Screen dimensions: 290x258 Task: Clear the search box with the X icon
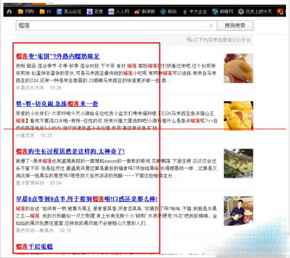[x=211, y=25]
